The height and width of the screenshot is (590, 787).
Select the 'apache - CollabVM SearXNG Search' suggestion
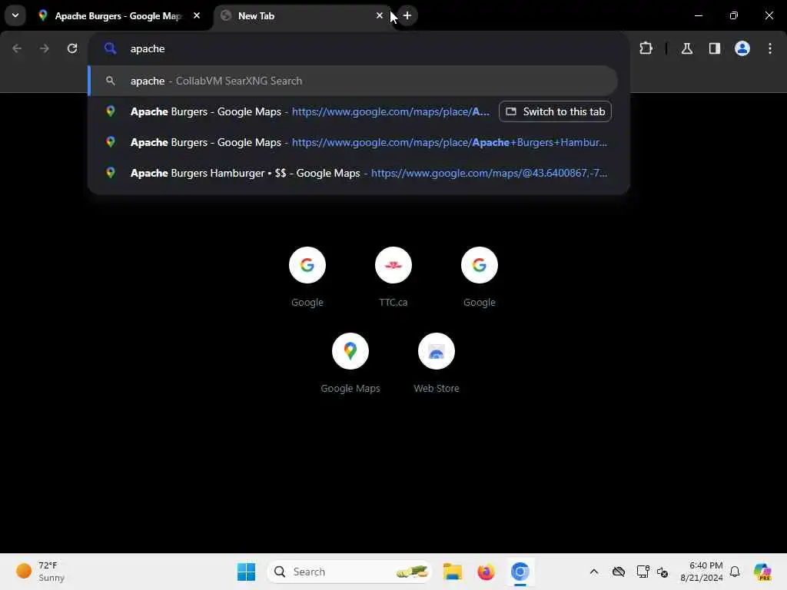coord(354,81)
